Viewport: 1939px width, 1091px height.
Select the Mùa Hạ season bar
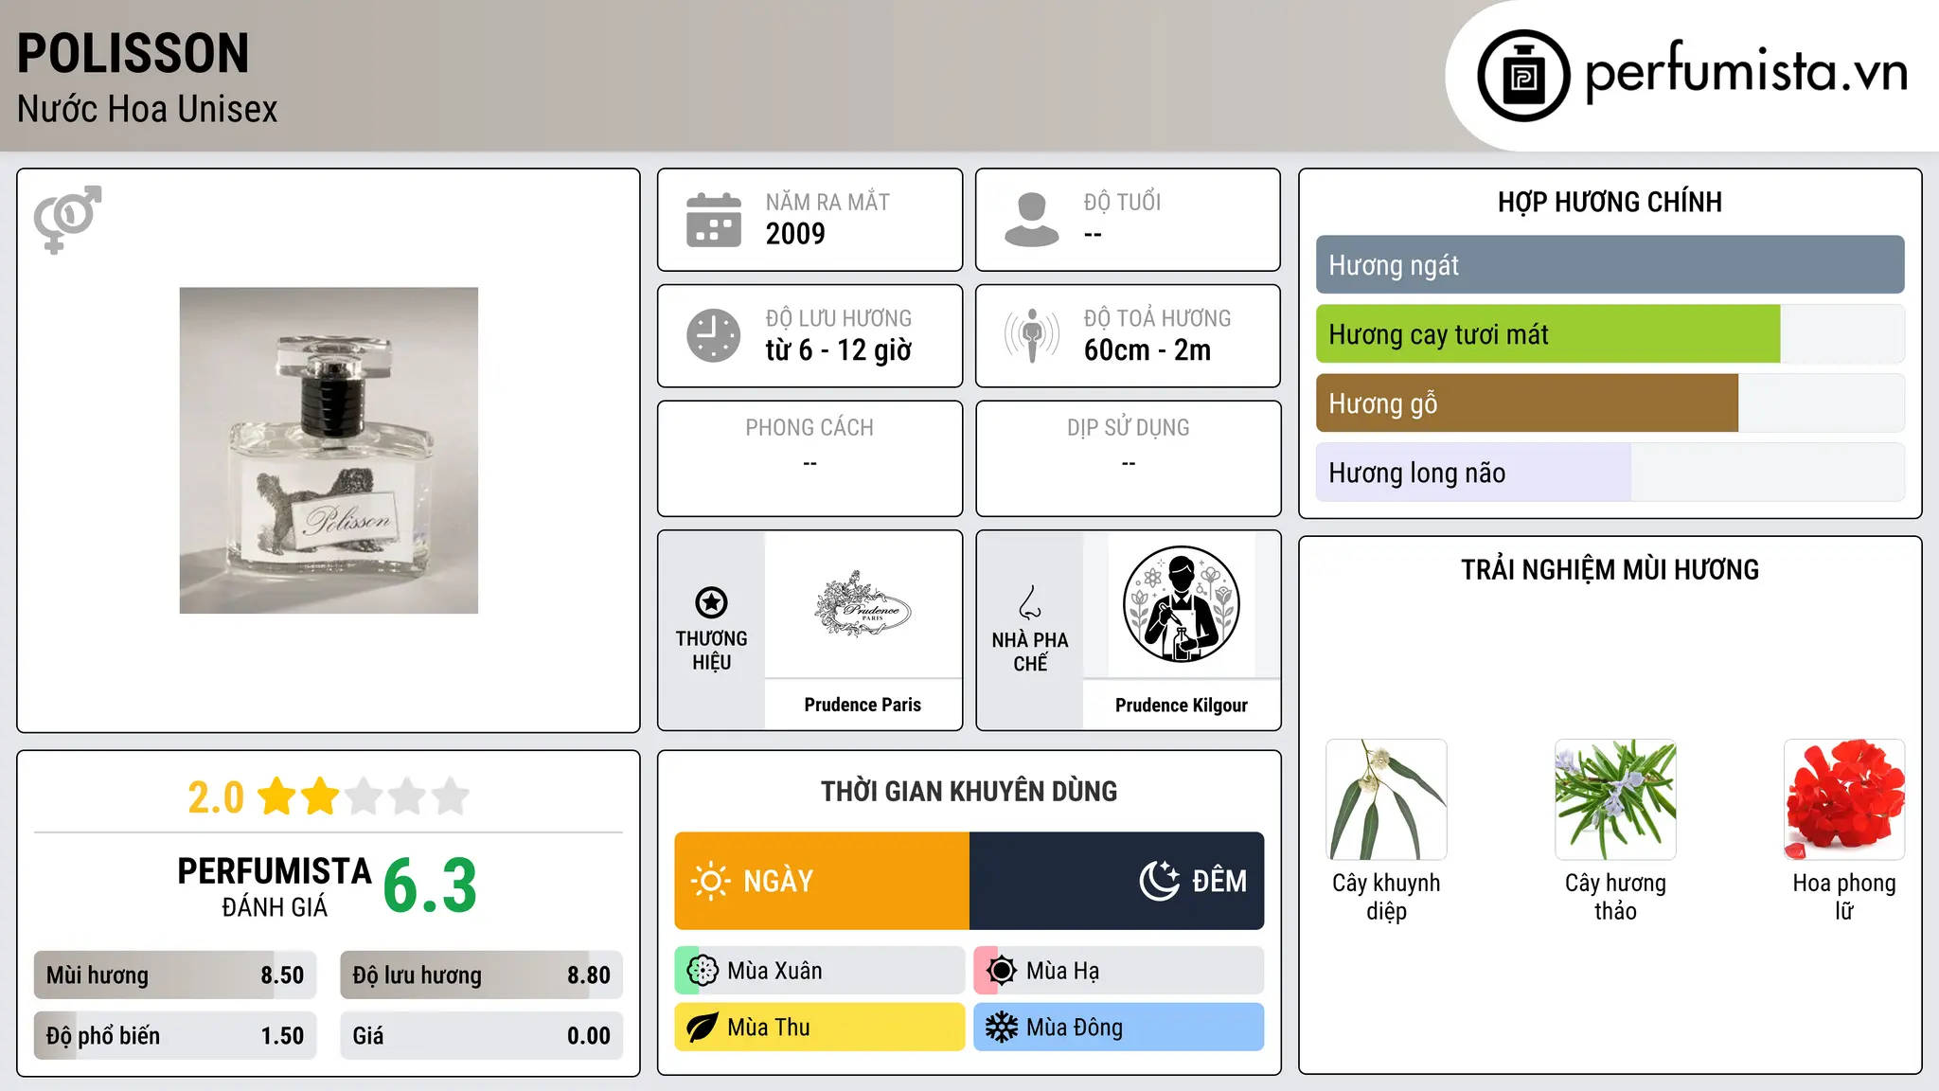[1119, 971]
